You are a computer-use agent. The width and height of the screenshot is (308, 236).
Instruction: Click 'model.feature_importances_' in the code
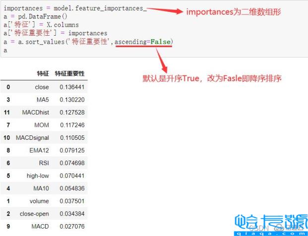(x=100, y=8)
